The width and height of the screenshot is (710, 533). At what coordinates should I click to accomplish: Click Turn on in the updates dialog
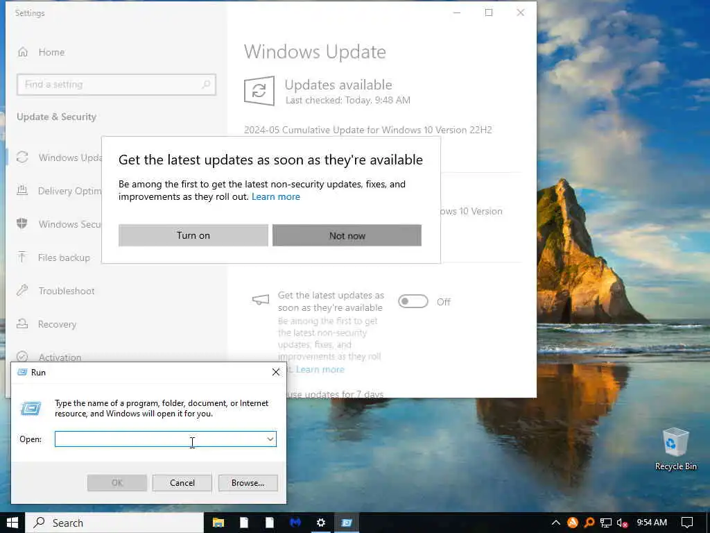(x=193, y=235)
